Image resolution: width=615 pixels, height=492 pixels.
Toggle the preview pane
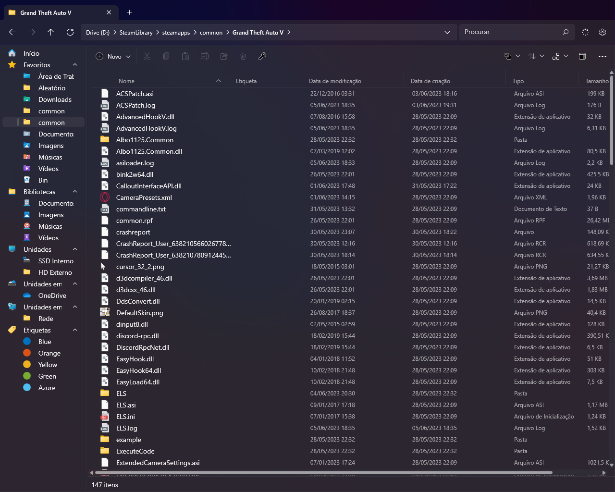point(582,56)
